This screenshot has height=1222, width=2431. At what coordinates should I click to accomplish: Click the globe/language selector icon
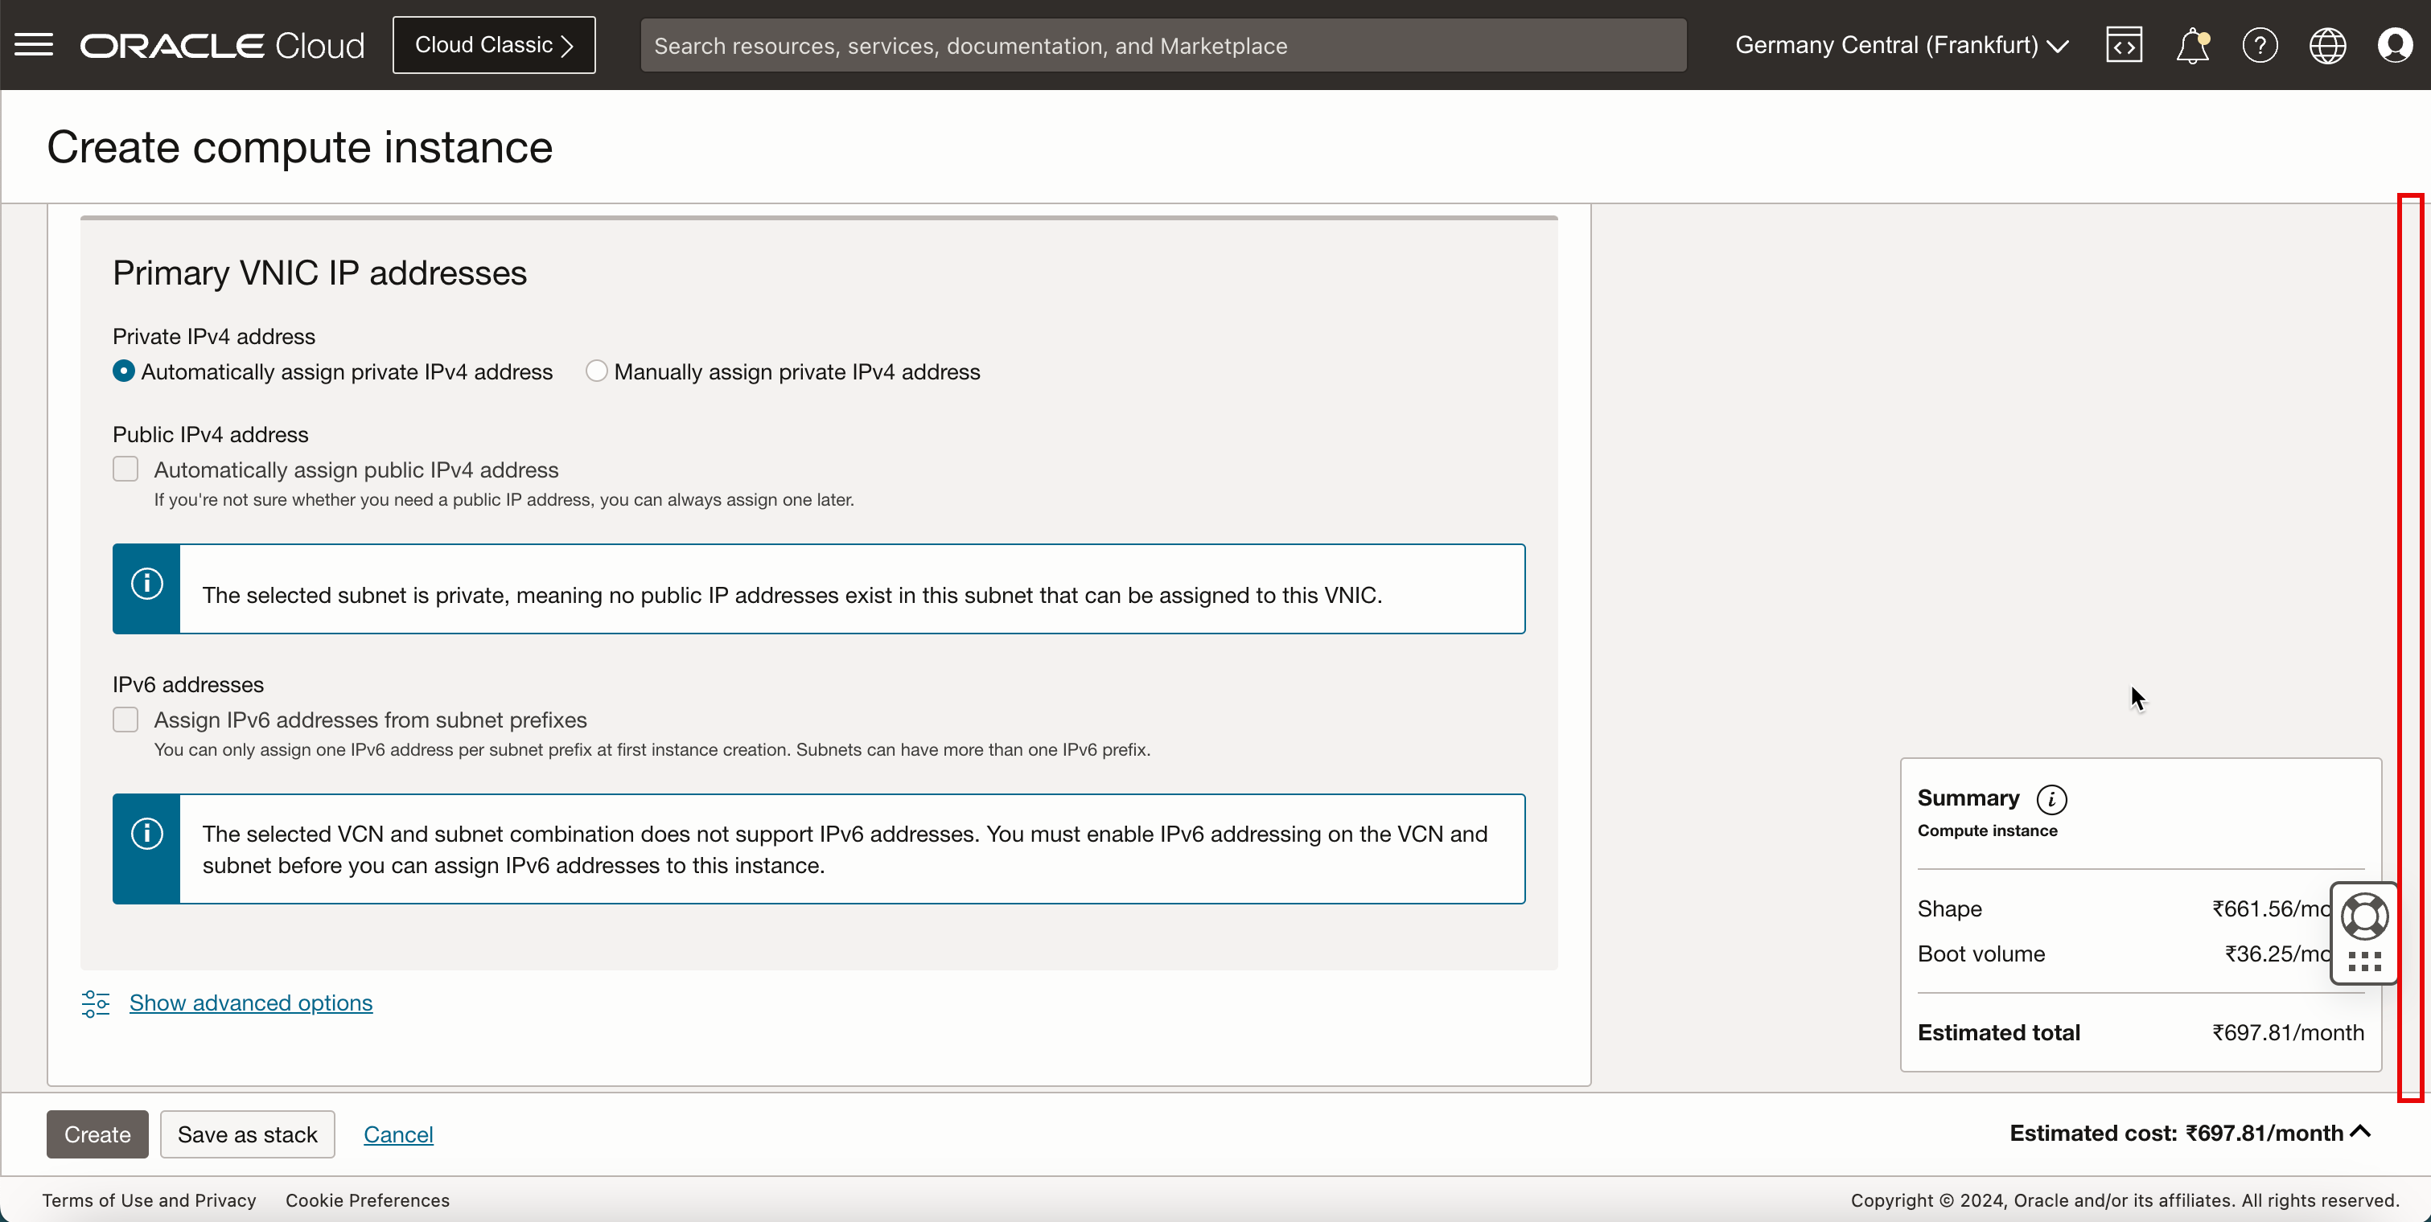(2326, 45)
